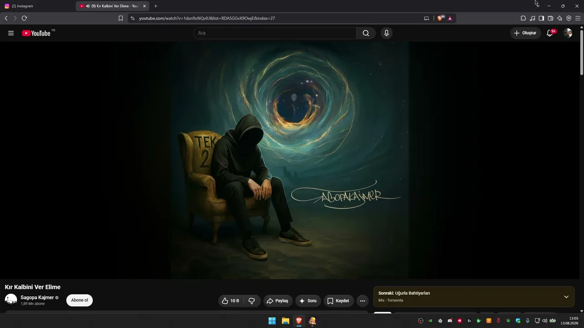Open a new browser tab
Viewport: 584px width, 328px height.
[156, 6]
